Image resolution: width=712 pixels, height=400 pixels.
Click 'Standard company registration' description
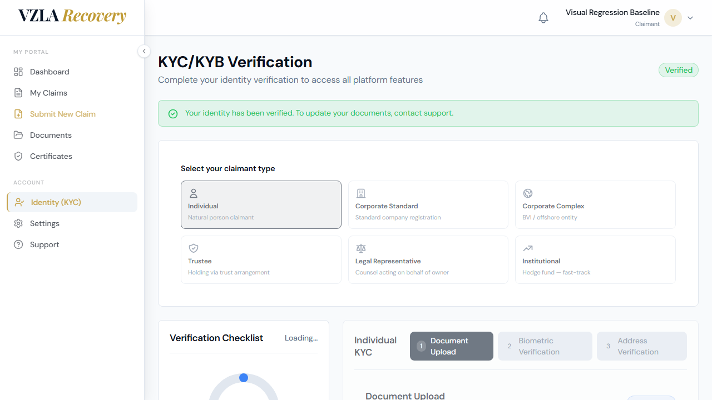coord(398,217)
